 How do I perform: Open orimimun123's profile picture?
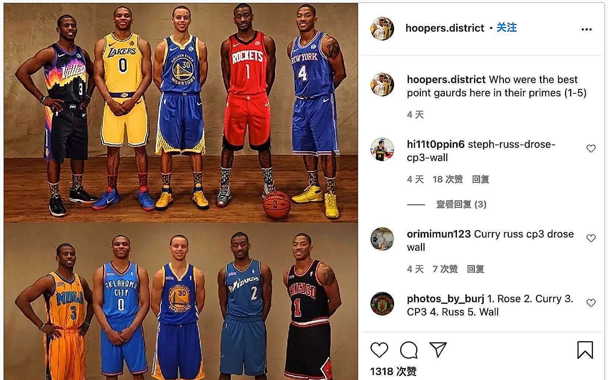[x=382, y=239]
